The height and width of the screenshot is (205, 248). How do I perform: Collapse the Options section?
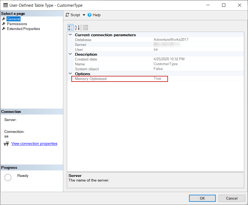pyautogui.click(x=70, y=74)
